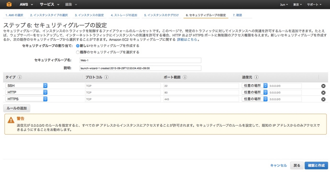The image size is (330, 172).
Task: Open the Jun account menu
Action: coord(284,5)
